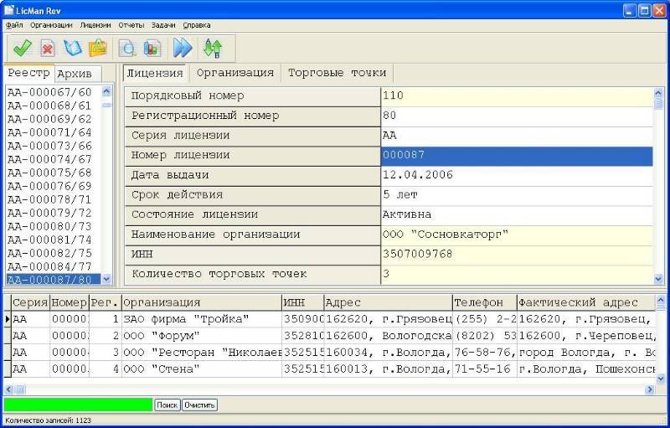Click the green A-B sort arrows icon
670x428 pixels.
click(213, 48)
